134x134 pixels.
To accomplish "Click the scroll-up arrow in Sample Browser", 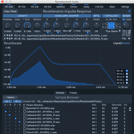I will [x=130, y=108].
